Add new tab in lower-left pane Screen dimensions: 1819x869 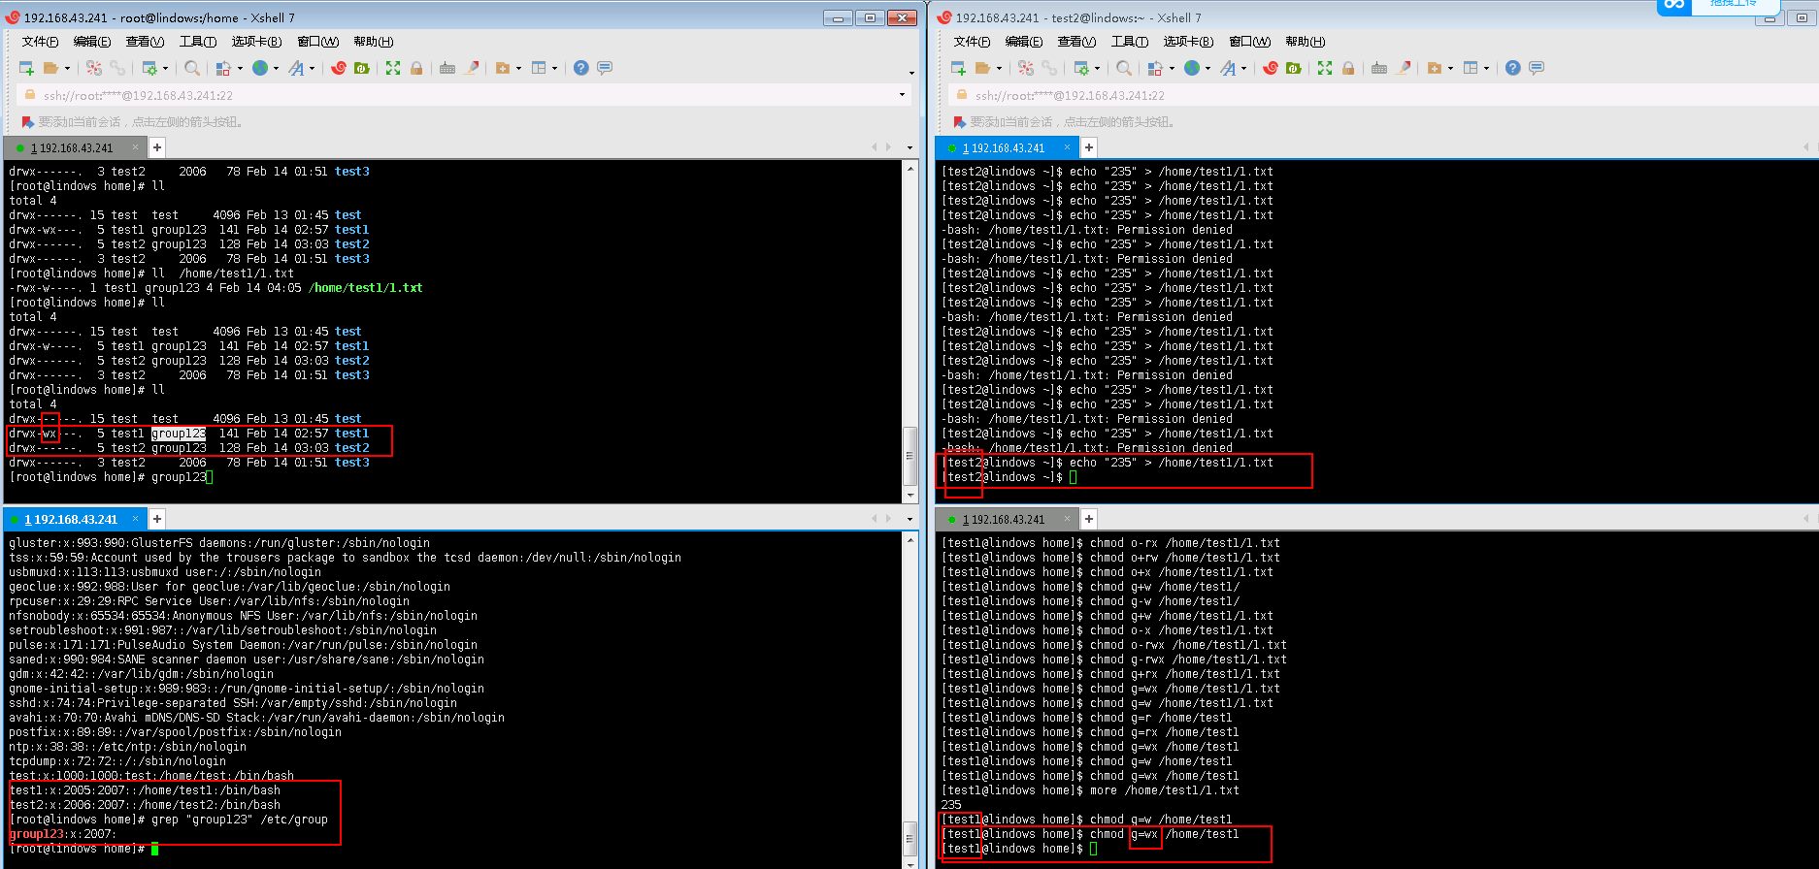pyautogui.click(x=157, y=519)
